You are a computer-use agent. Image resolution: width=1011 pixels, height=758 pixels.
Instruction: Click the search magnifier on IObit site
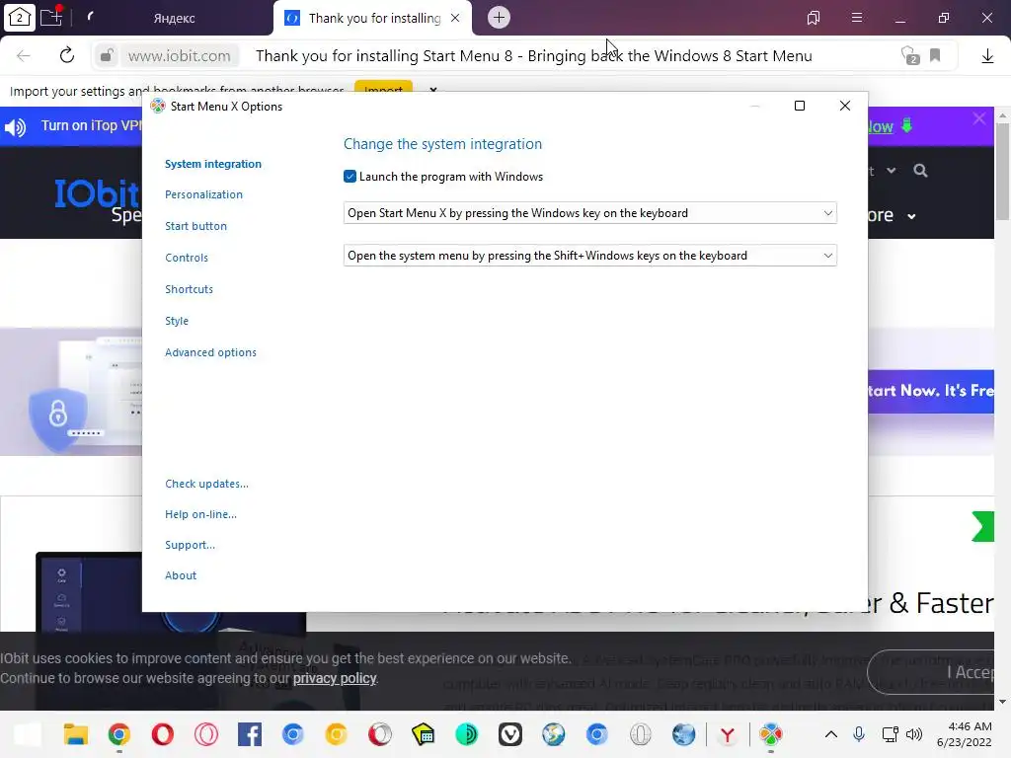point(920,171)
